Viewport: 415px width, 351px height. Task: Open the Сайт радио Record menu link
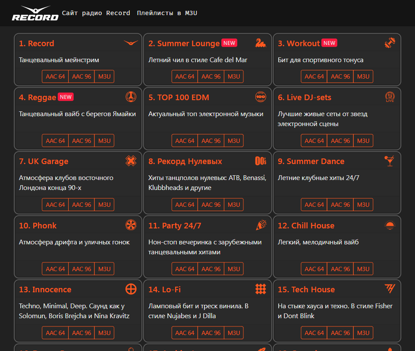[96, 13]
